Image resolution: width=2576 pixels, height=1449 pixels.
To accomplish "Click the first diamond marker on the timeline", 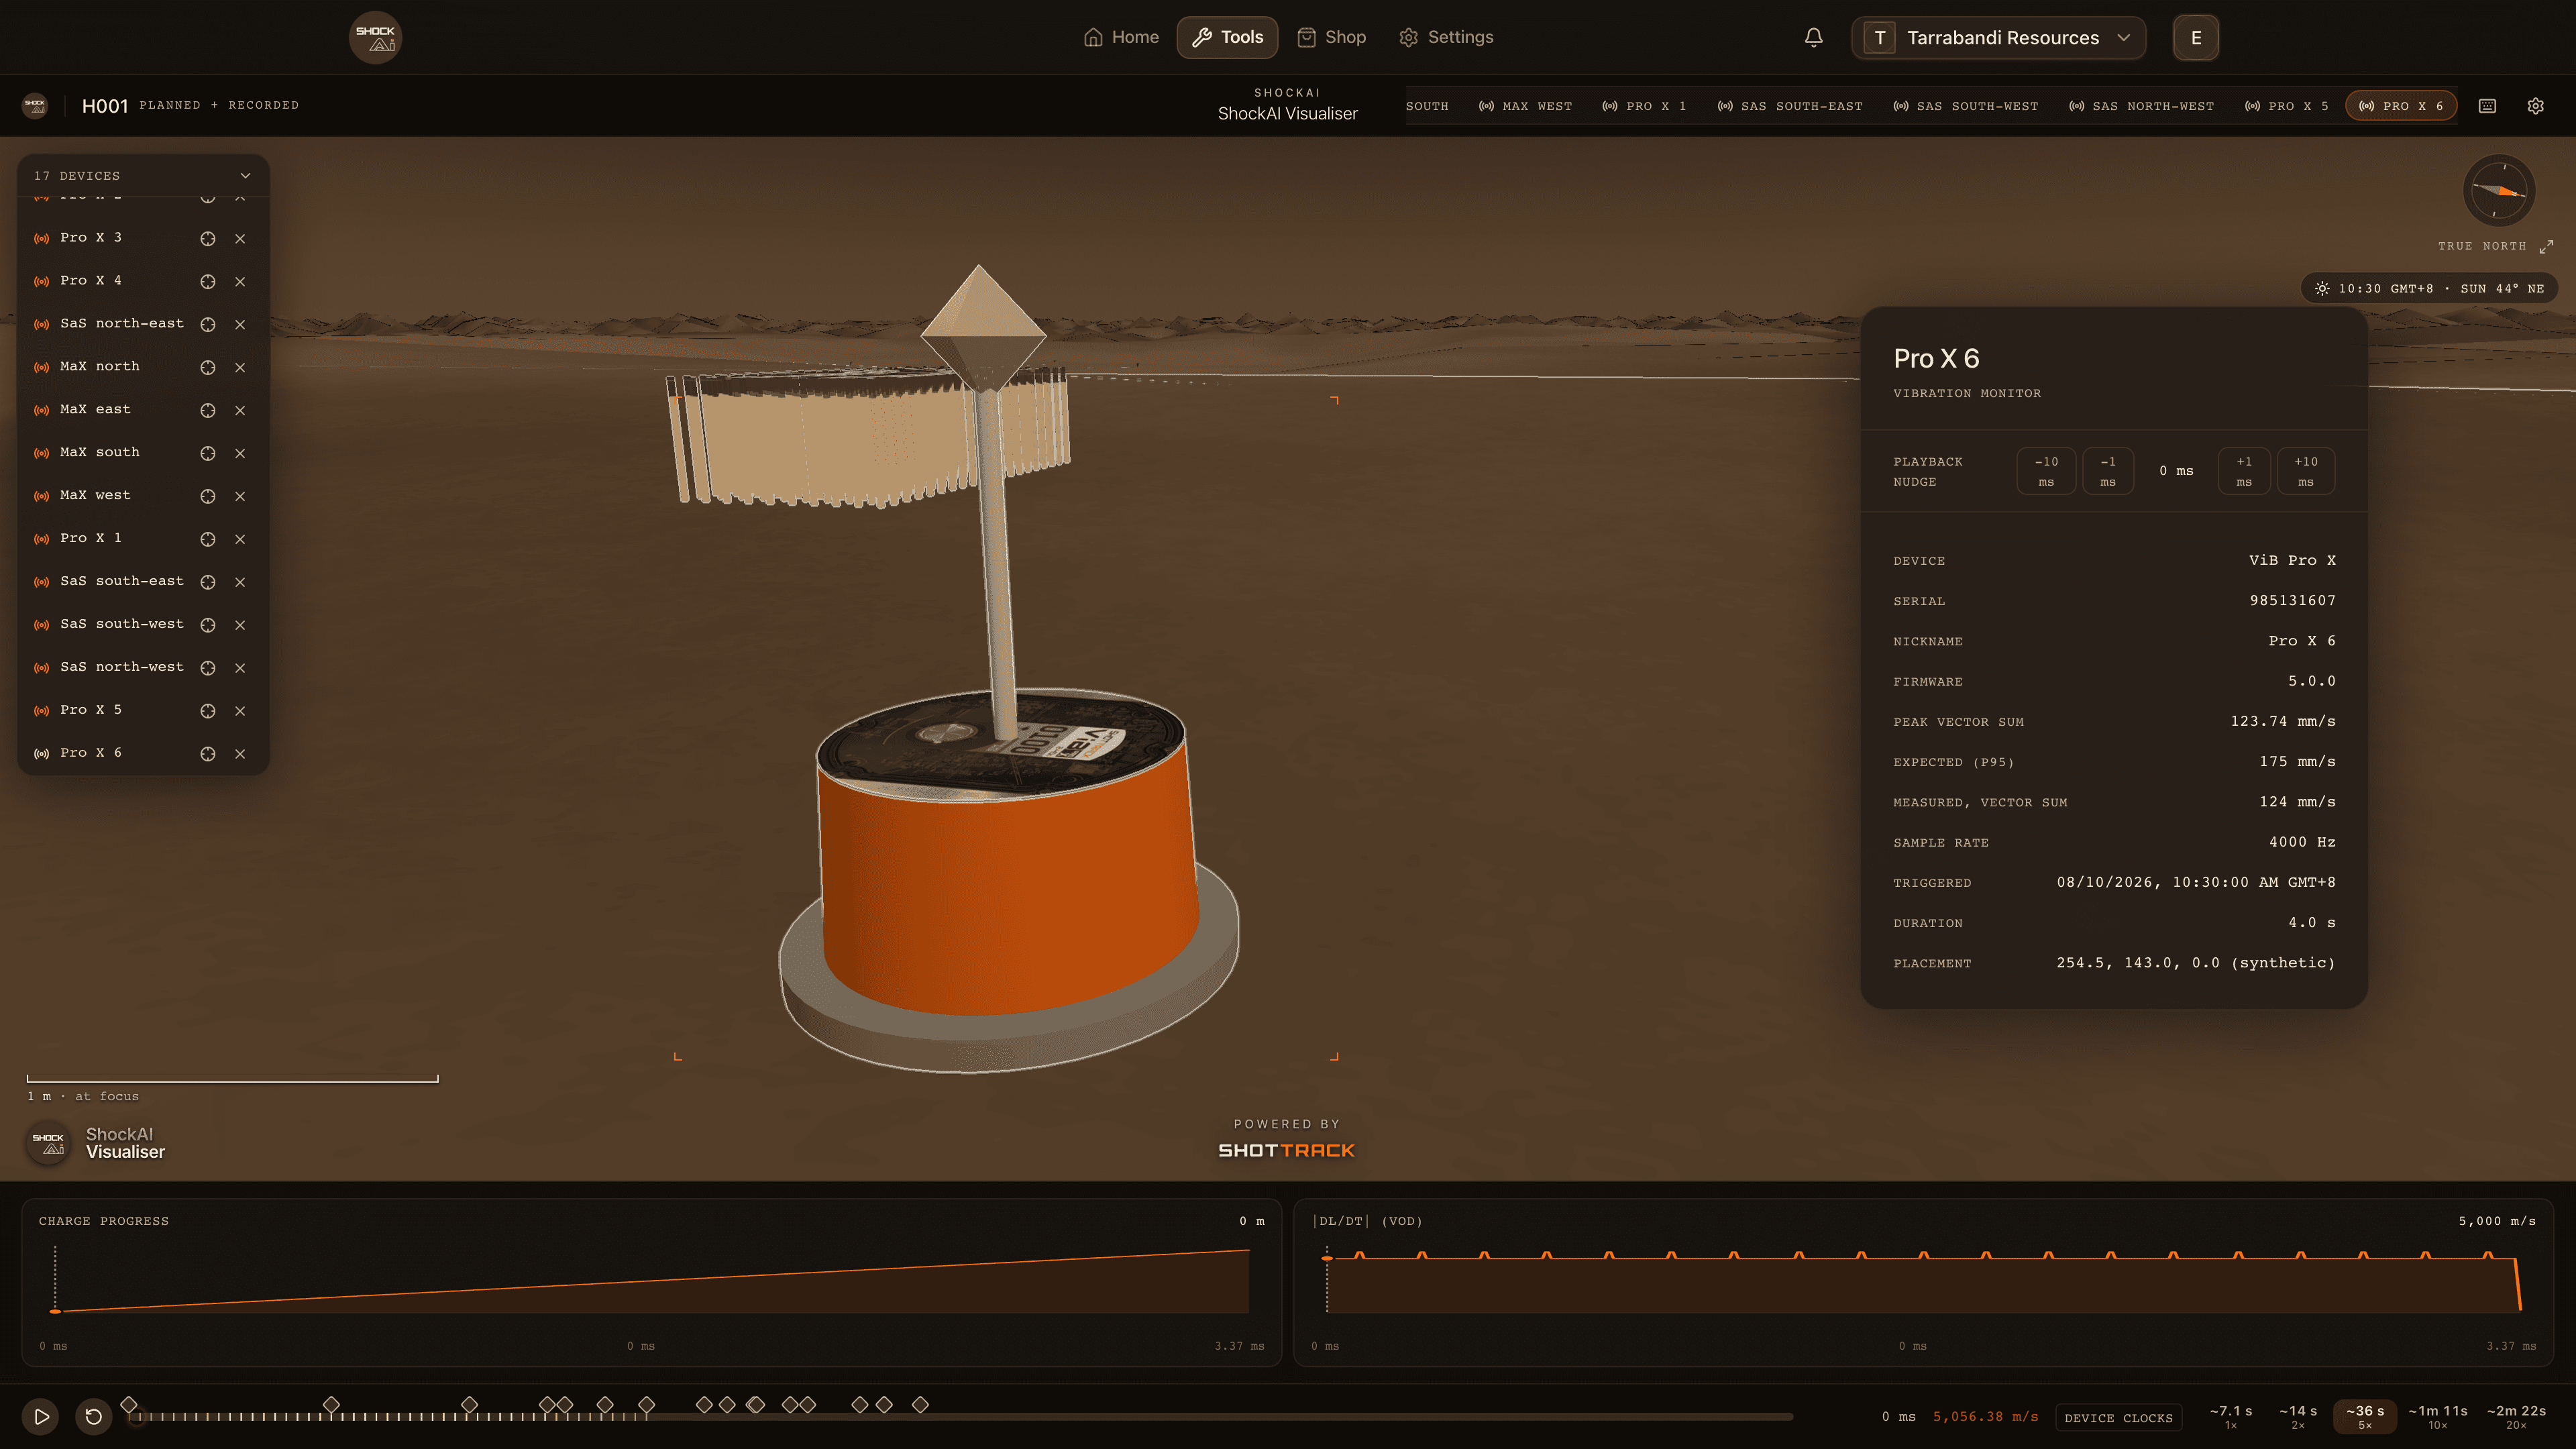I will pos(129,1404).
